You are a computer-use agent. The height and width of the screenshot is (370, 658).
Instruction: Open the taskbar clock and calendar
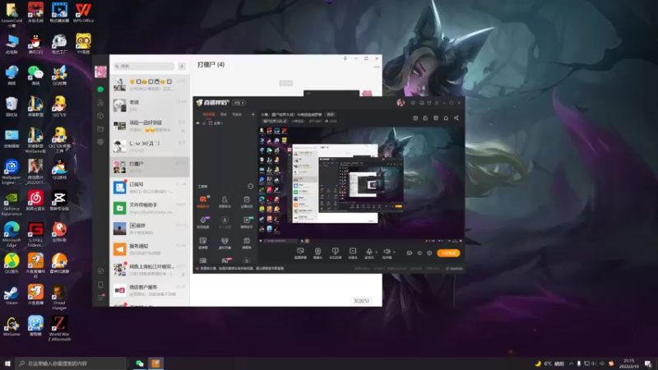tap(628, 363)
